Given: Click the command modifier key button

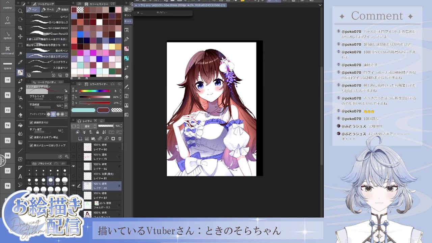Looking at the screenshot, I should tap(7, 50).
